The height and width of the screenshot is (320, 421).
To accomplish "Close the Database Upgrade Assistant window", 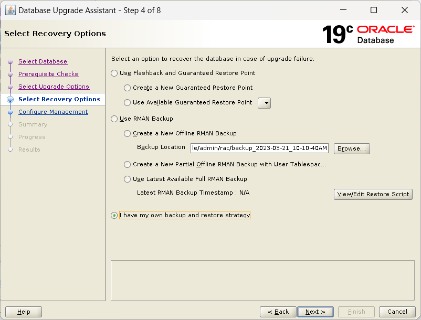I will (405, 10).
